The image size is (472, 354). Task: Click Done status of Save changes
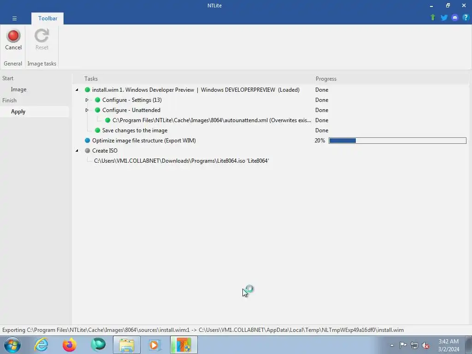point(321,130)
